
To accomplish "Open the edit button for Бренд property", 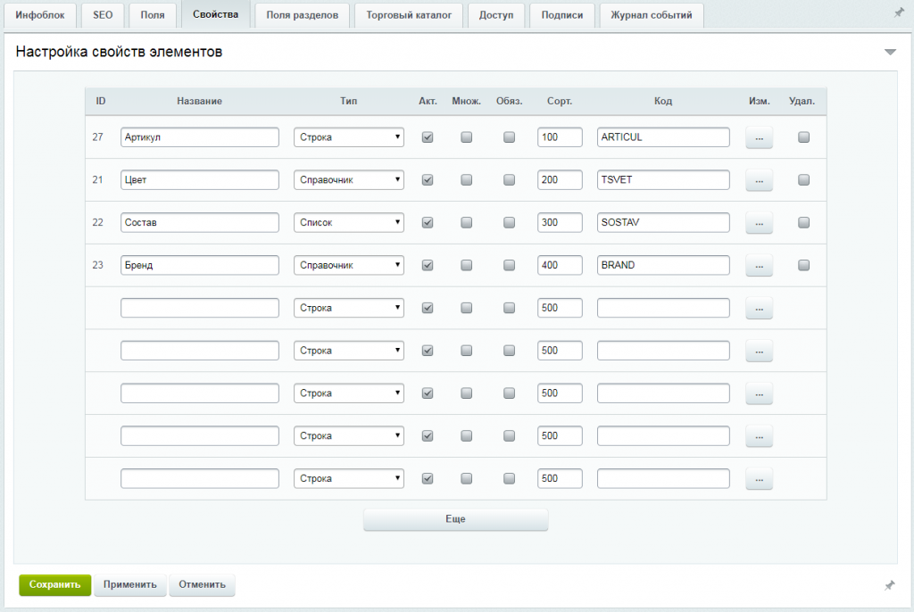I will tap(759, 265).
